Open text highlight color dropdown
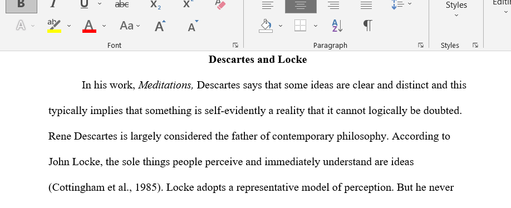 click(x=69, y=26)
